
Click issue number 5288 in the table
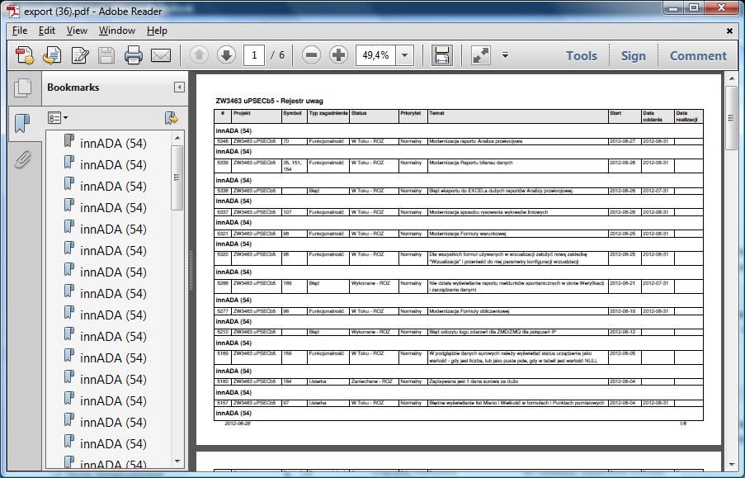tap(223, 283)
